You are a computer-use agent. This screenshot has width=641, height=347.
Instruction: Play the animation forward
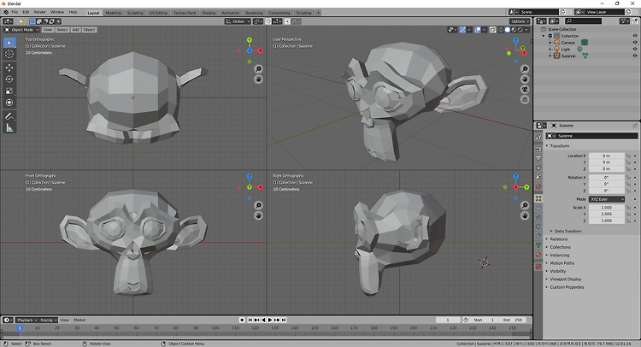pyautogui.click(x=270, y=320)
